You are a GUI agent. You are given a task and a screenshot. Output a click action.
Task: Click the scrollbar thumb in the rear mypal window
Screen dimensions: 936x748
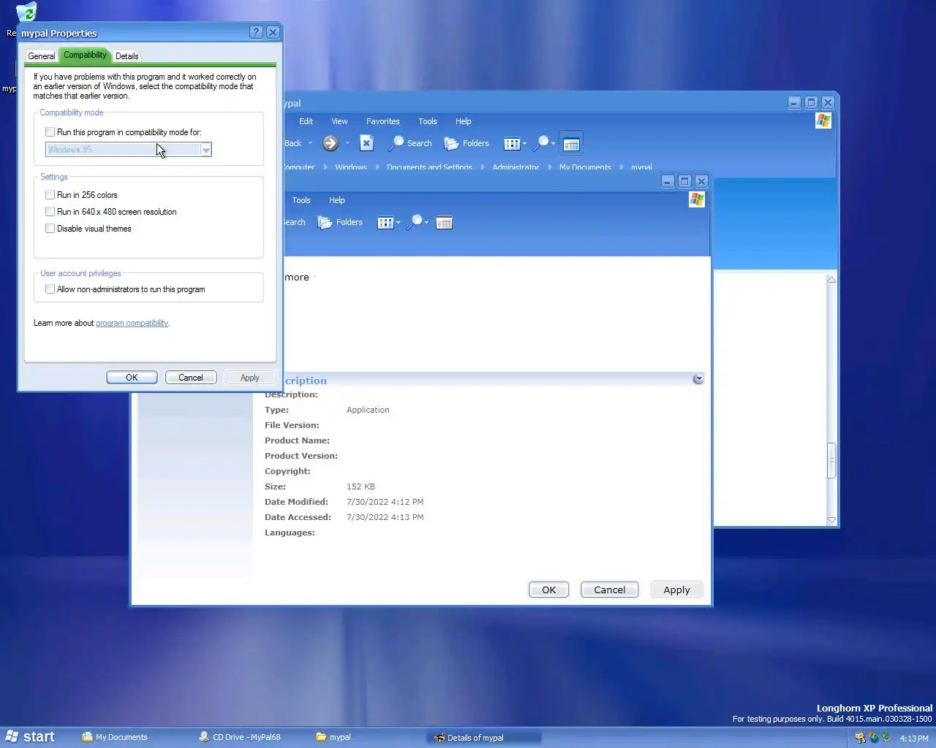tap(831, 460)
